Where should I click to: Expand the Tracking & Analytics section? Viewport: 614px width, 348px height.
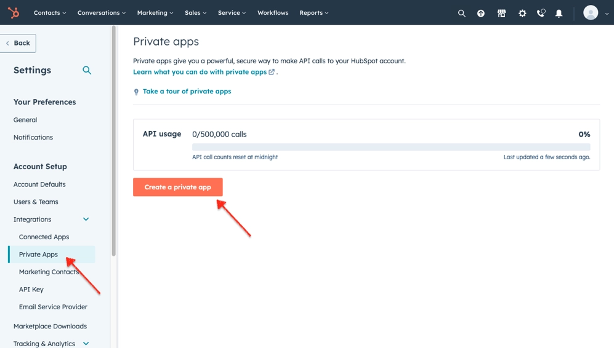(51, 343)
